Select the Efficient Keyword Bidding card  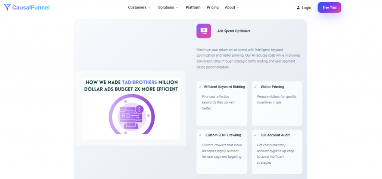point(222,103)
